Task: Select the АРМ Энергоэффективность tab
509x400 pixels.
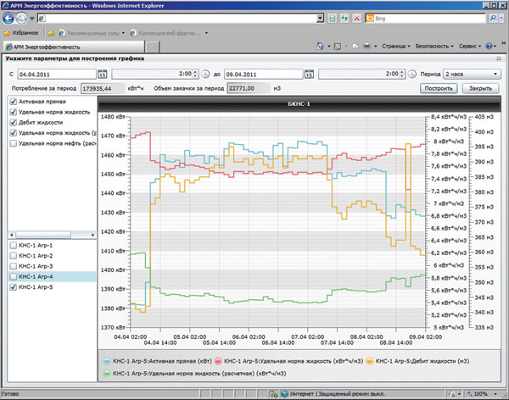Action: click(74, 47)
